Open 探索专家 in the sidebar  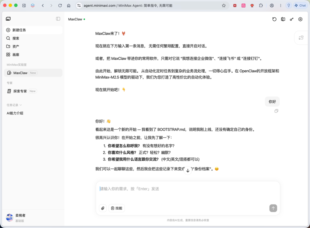point(33,91)
